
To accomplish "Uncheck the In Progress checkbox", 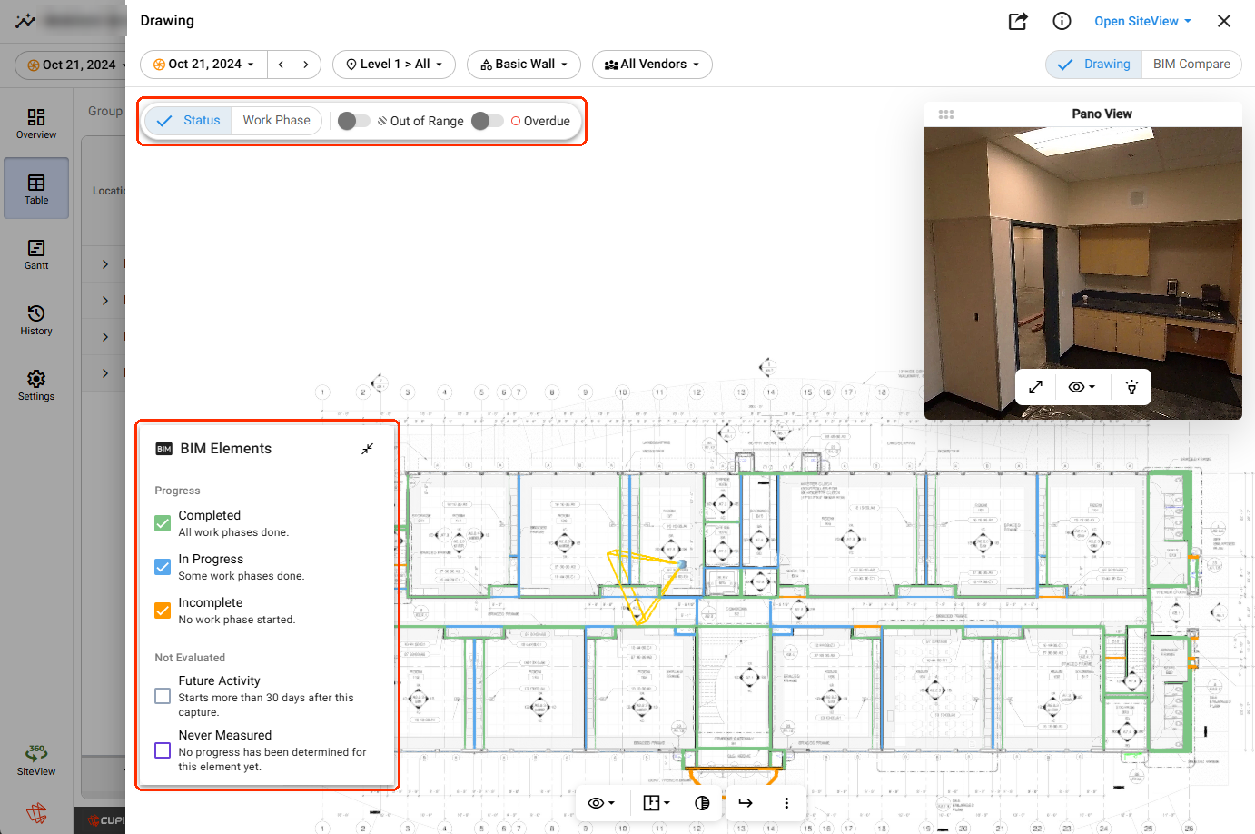I will pos(163,567).
